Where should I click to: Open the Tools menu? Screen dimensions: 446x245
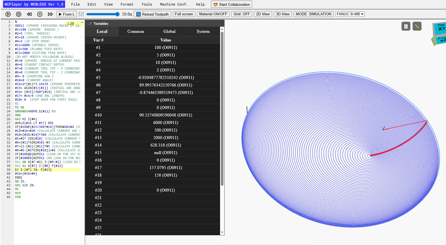click(x=147, y=4)
